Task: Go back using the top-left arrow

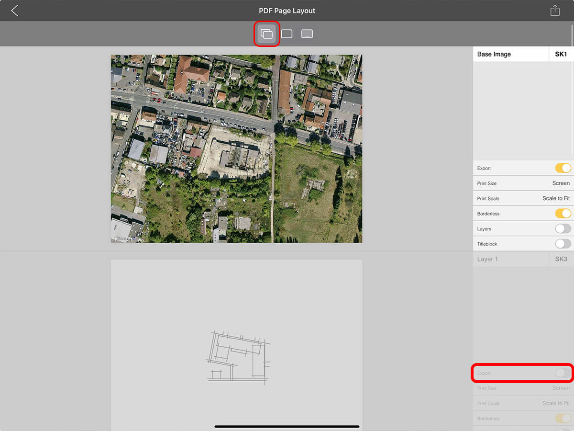Action: [14, 11]
